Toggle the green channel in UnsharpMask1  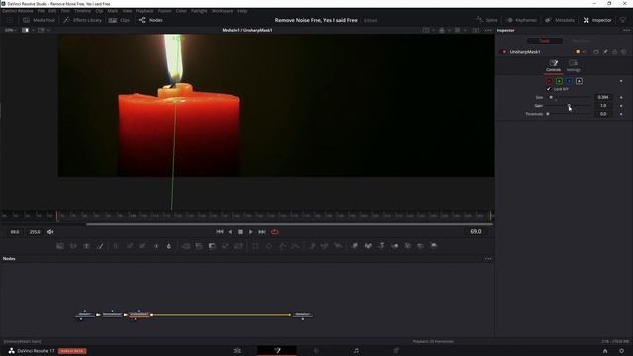click(559, 81)
